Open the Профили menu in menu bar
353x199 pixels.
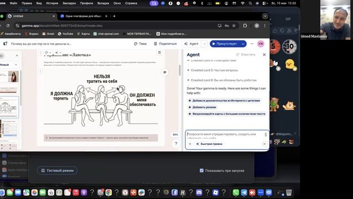coord(87,3)
